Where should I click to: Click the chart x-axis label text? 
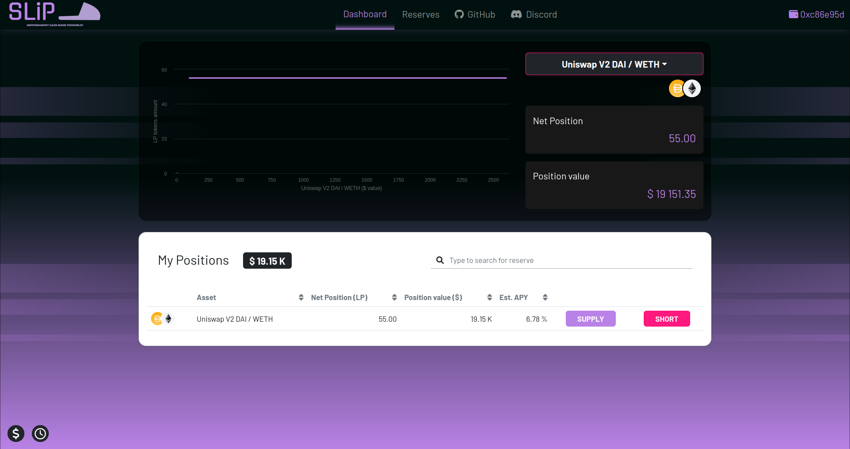pos(341,188)
